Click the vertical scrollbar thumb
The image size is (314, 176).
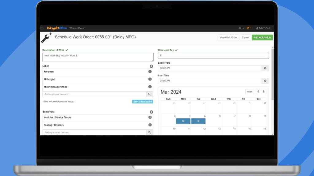[x=273, y=74]
